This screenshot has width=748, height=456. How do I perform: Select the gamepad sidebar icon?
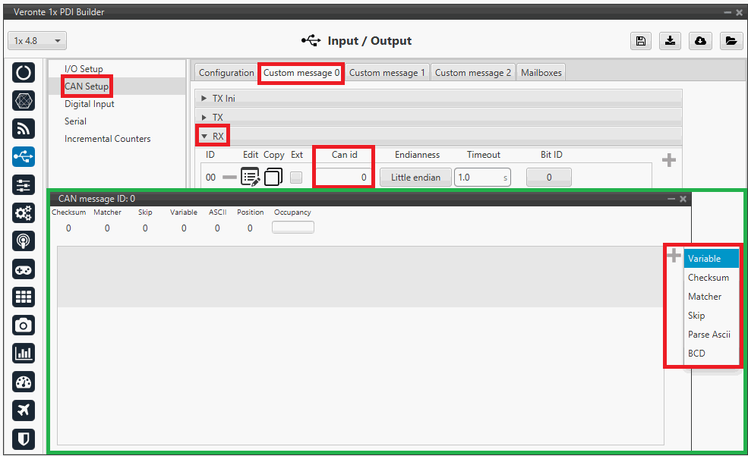[x=24, y=269]
